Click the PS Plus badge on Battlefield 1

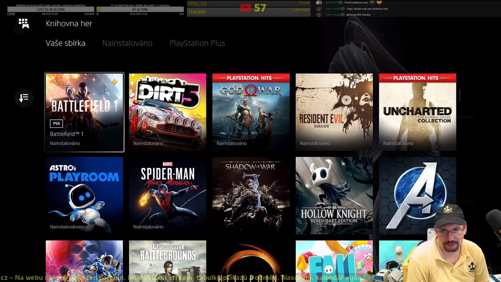114,82
